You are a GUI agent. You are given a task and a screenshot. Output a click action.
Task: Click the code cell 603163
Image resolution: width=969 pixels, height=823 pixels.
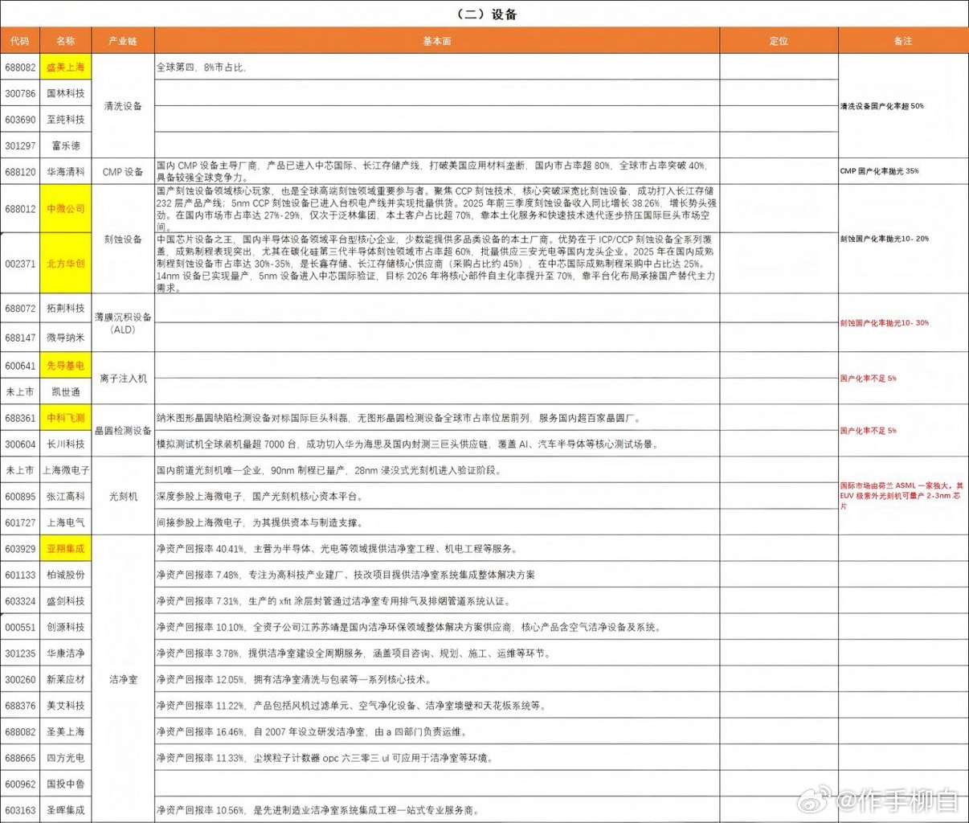coord(20,810)
